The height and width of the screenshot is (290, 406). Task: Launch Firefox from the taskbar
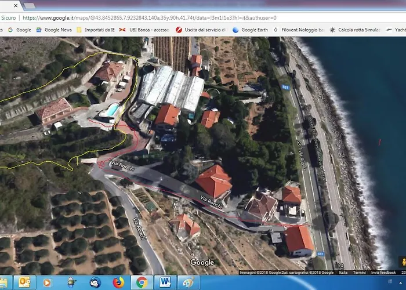point(118,282)
